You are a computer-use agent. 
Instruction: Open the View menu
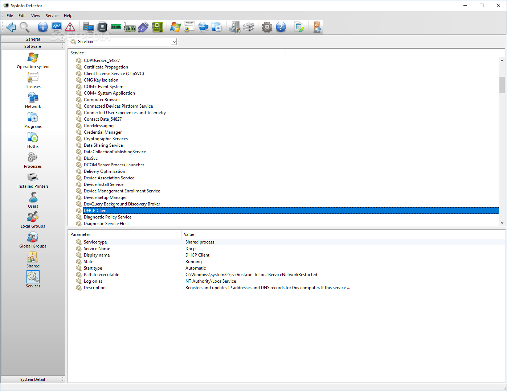36,16
